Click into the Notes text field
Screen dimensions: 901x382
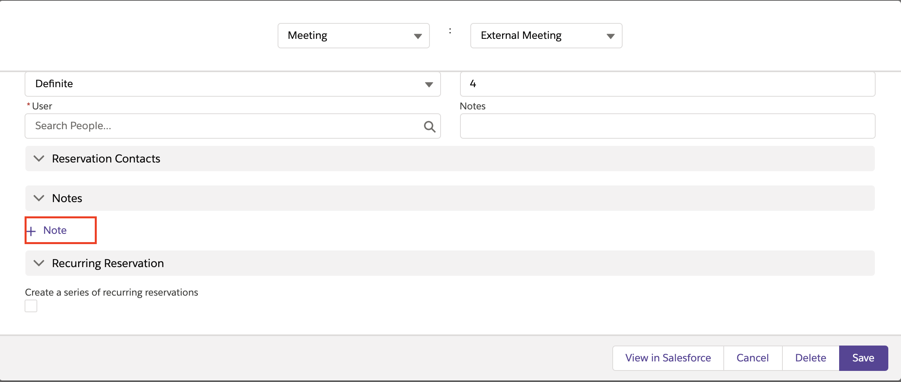[667, 126]
